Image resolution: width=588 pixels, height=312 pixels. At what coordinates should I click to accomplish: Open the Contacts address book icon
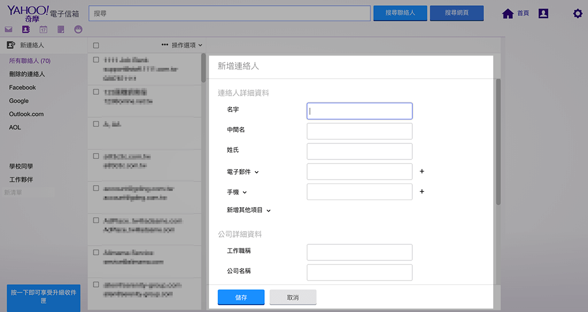26,29
